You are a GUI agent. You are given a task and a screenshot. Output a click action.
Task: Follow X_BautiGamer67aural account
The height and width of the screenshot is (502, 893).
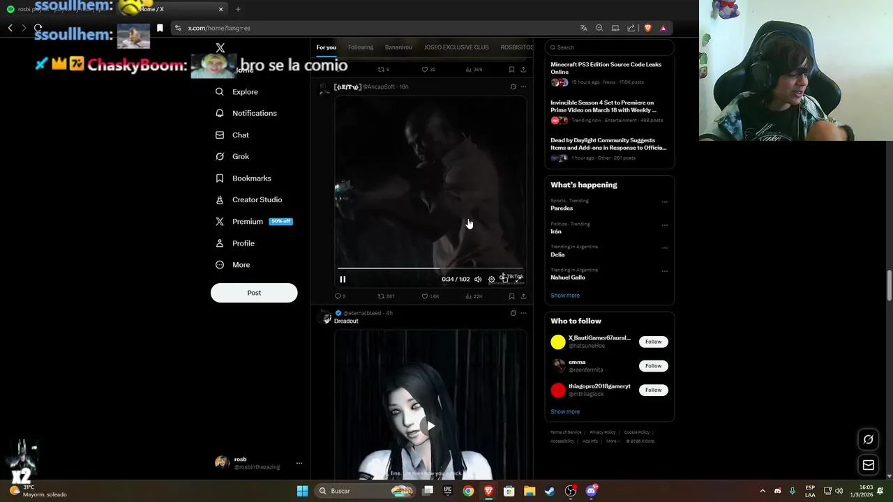click(653, 342)
